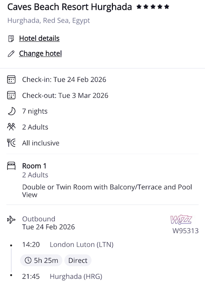Click the Room 1 bed icon
The image size is (205, 286).
pyautogui.click(x=11, y=166)
